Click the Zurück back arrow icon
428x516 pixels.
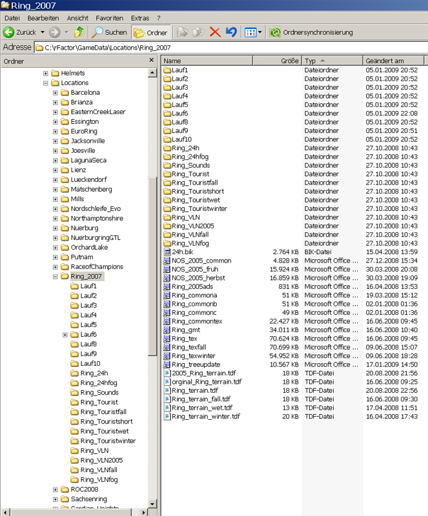(x=9, y=32)
